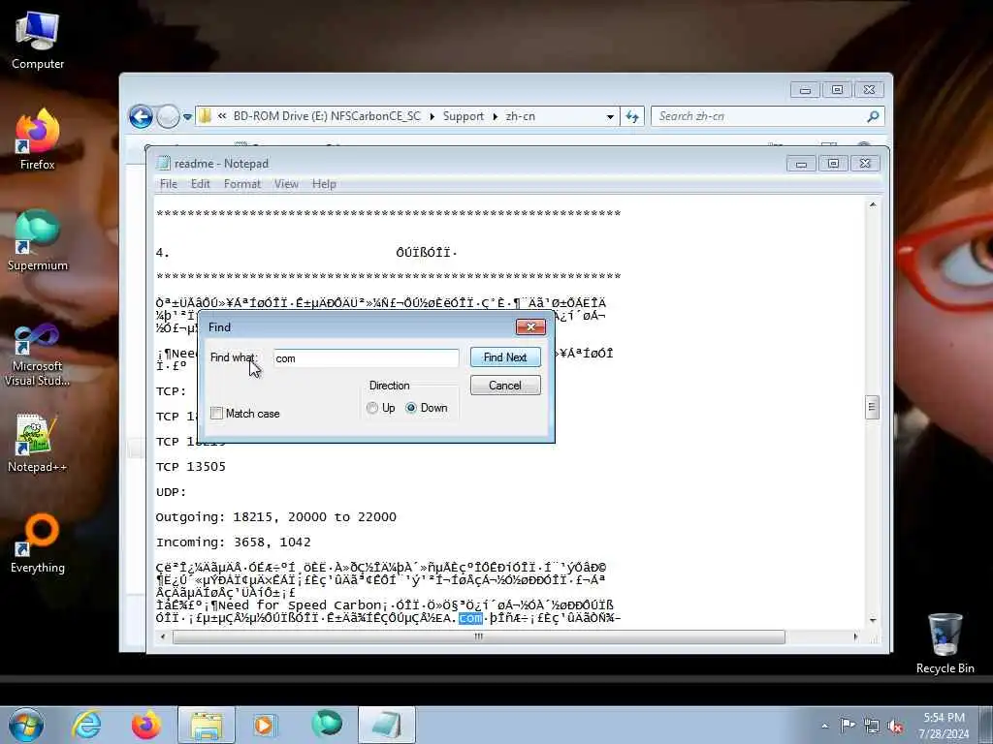Expand the arrow after BD-ROM Drive breadcrumb

(432, 116)
